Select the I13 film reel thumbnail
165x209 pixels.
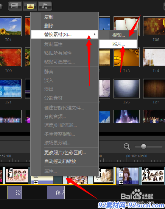(x=126, y=58)
